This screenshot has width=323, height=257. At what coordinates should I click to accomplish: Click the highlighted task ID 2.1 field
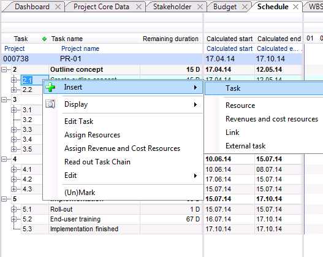35,80
